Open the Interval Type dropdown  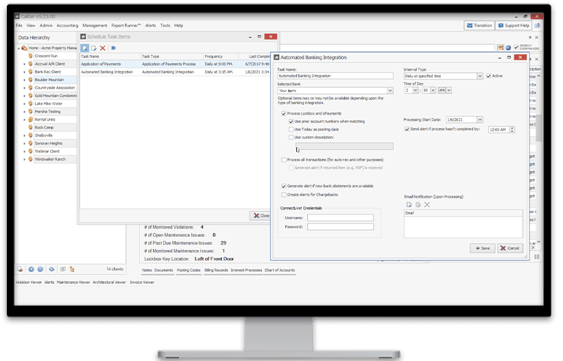click(x=479, y=76)
